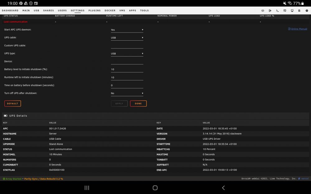Click the APC value 001,017,0426
Image resolution: width=311 pixels, height=194 pixels.
click(58, 129)
